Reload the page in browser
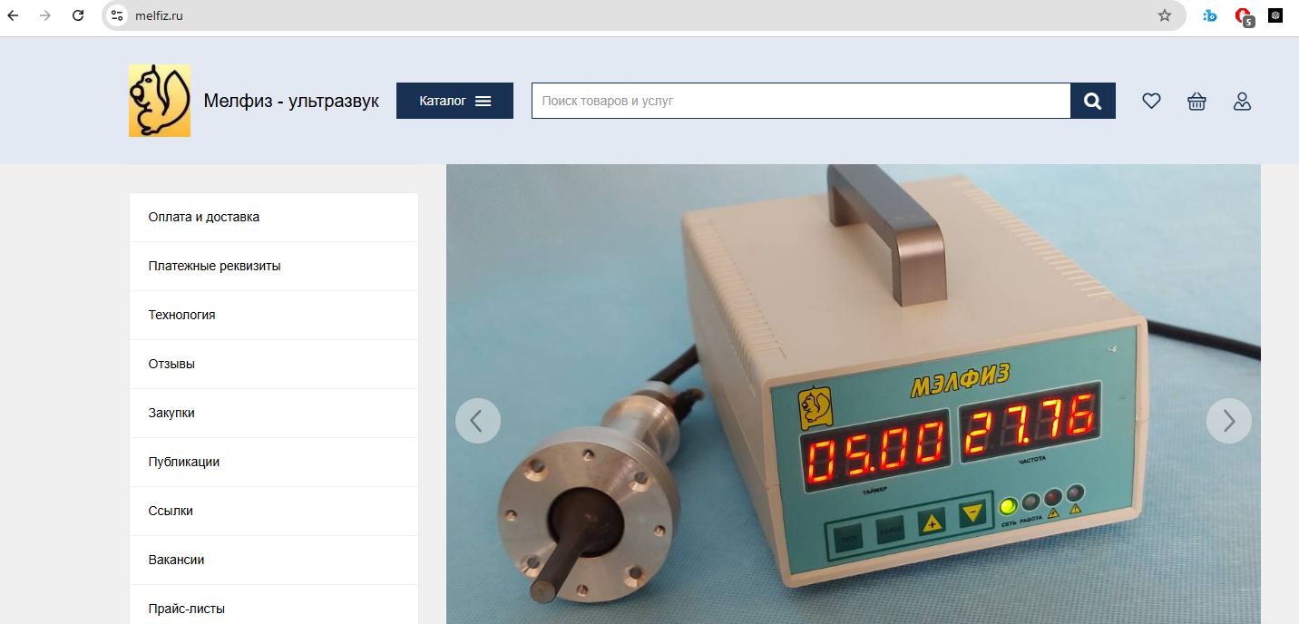This screenshot has width=1299, height=624. [x=78, y=15]
